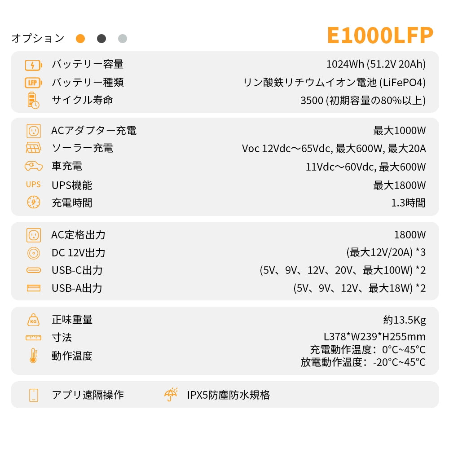
Task: Click the AC adapter charging outlet icon
Action: pos(34,131)
